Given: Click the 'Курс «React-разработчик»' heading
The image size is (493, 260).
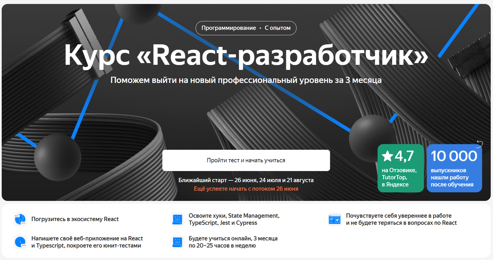Looking at the screenshot, I should pyautogui.click(x=246, y=55).
